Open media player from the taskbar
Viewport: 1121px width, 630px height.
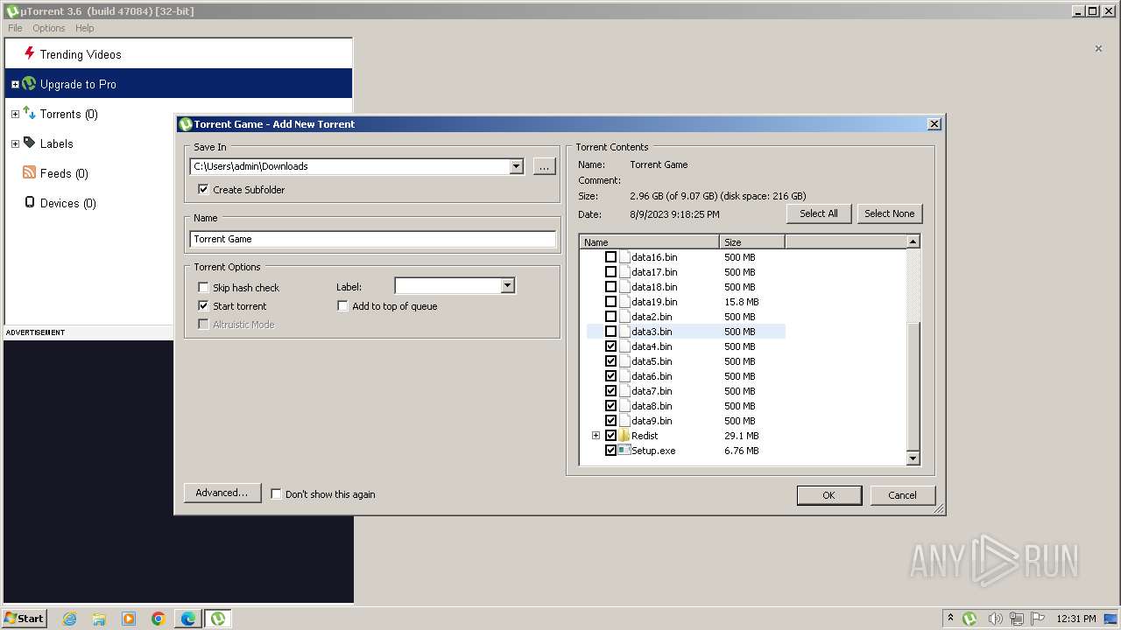coord(129,619)
